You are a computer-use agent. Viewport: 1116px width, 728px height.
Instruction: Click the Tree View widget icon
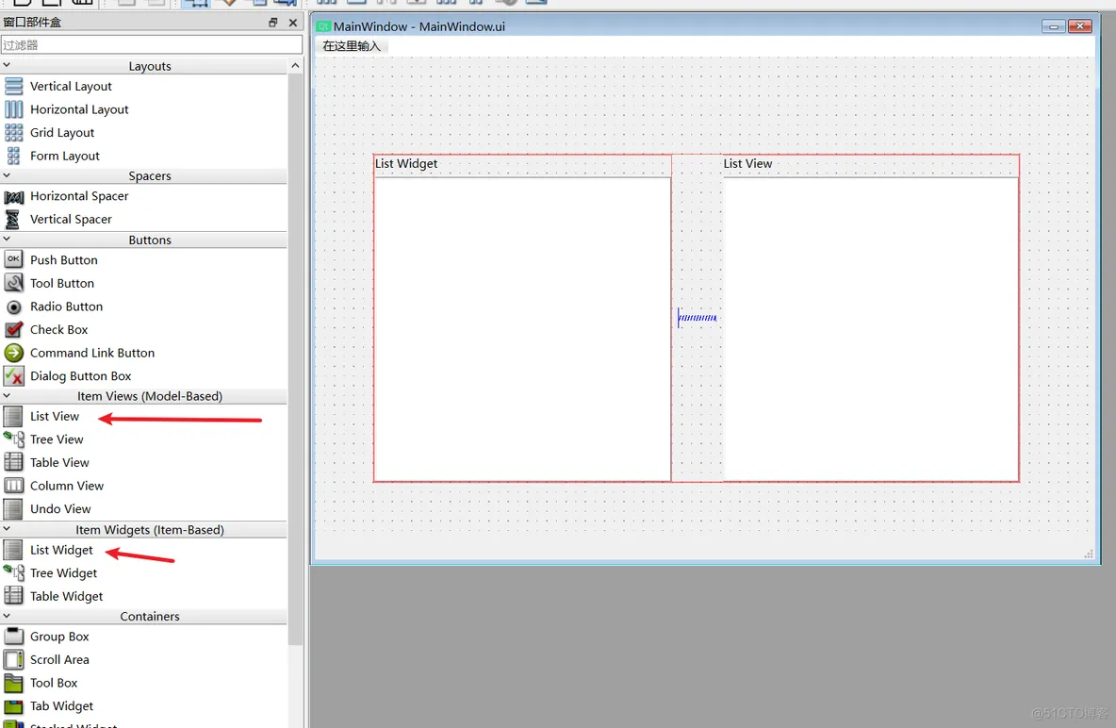[14, 439]
